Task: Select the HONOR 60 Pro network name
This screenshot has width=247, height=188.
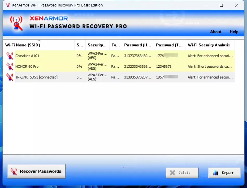Action: pyautogui.click(x=27, y=66)
